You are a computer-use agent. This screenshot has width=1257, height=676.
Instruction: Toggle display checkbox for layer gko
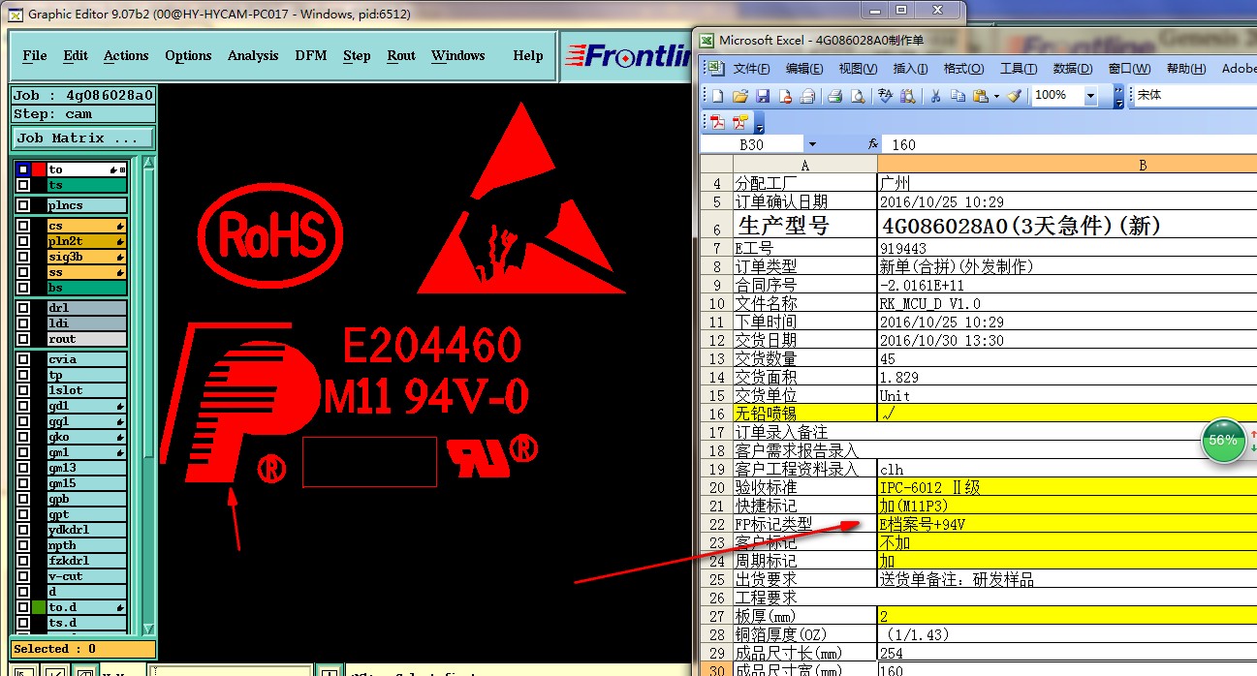pos(23,437)
